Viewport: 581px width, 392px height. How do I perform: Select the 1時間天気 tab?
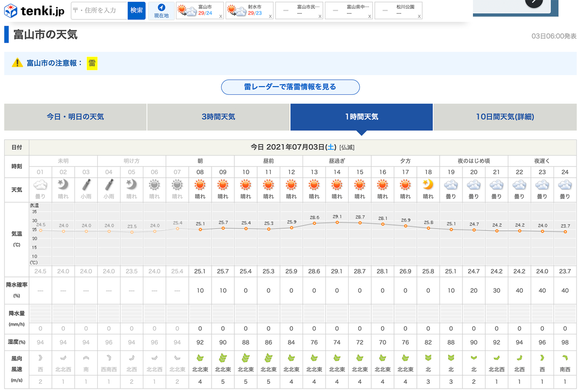[362, 117]
